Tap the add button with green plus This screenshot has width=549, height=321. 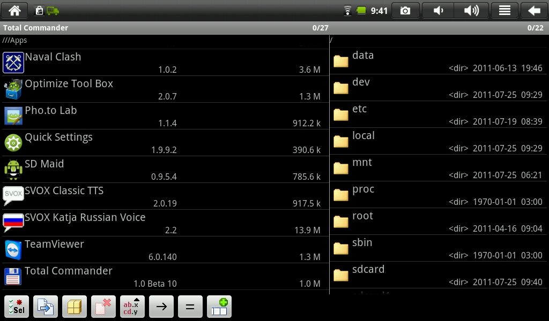[x=219, y=307]
